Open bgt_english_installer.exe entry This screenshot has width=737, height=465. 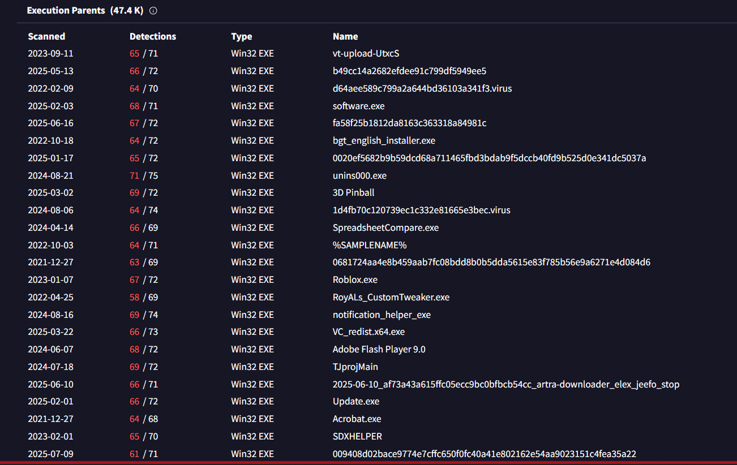(x=384, y=141)
